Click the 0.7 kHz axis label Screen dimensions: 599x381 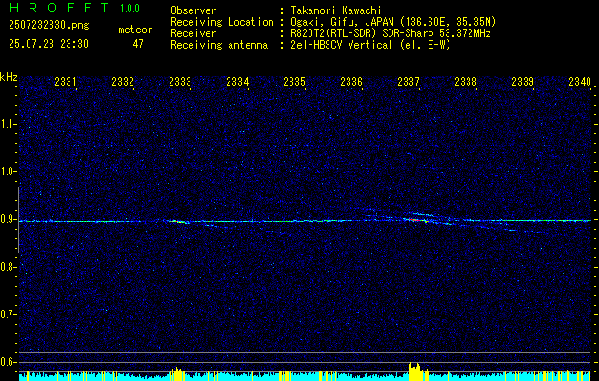point(9,315)
